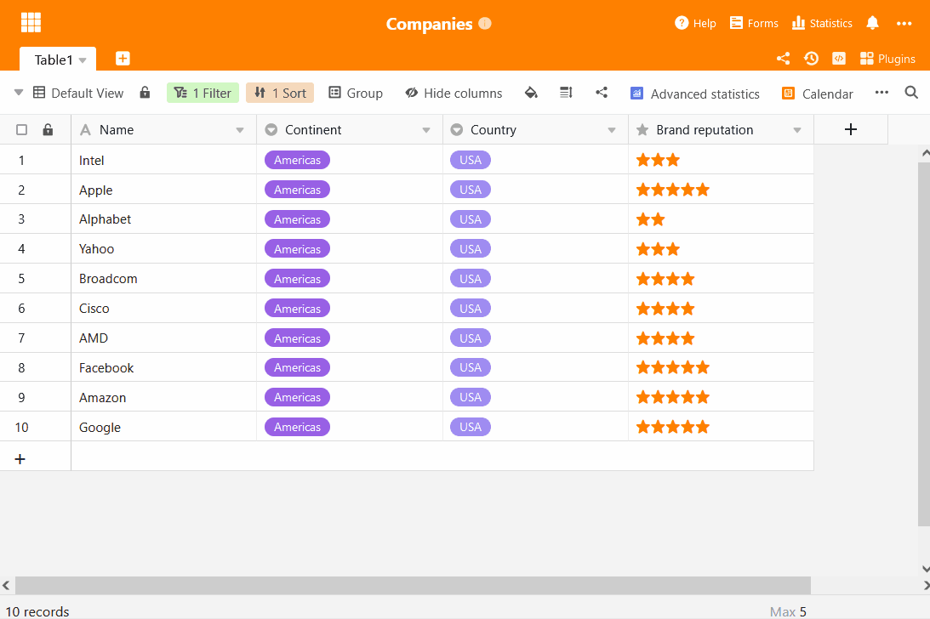Tick the select all rows checkbox

(22, 130)
